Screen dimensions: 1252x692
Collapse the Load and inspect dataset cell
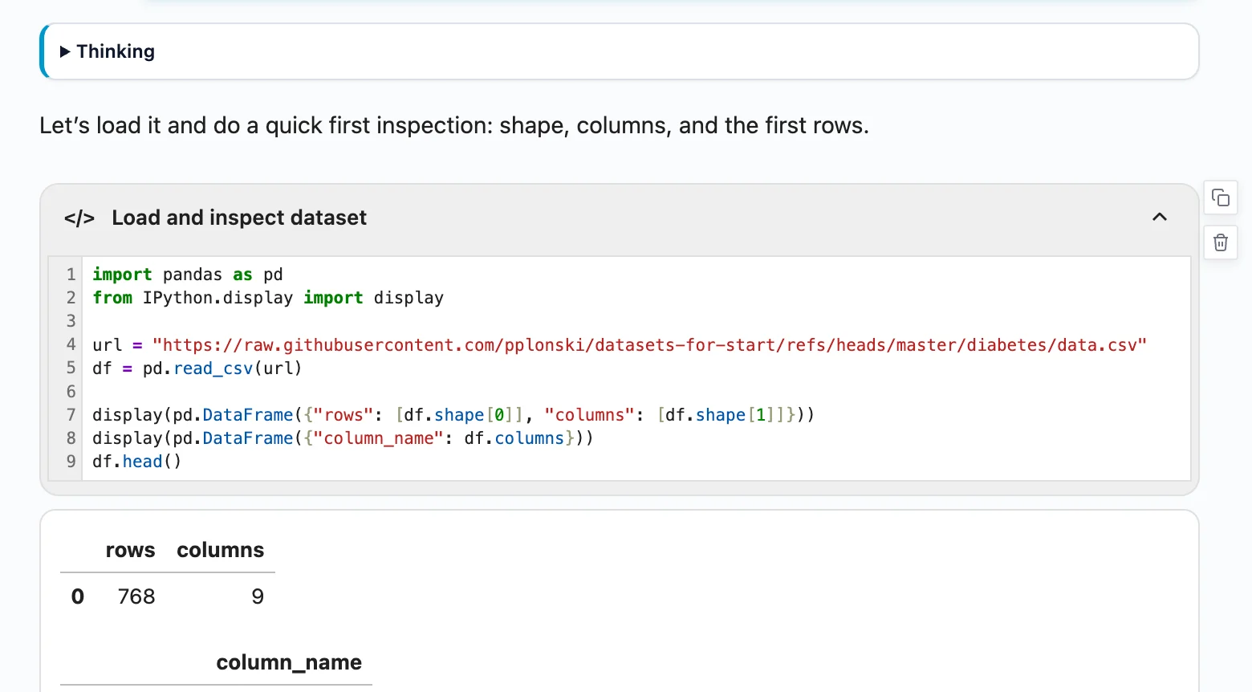tap(1160, 217)
